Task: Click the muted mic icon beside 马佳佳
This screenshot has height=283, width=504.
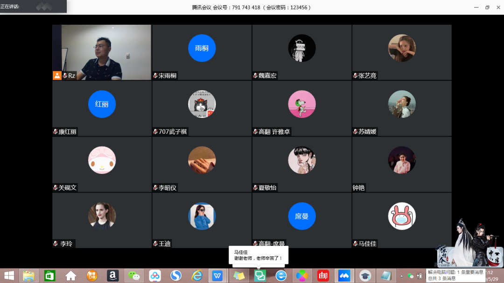Action: (355, 243)
